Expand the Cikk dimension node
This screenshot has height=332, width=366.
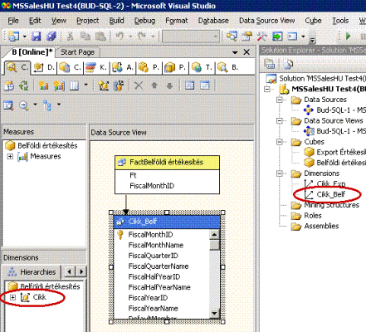click(x=12, y=297)
